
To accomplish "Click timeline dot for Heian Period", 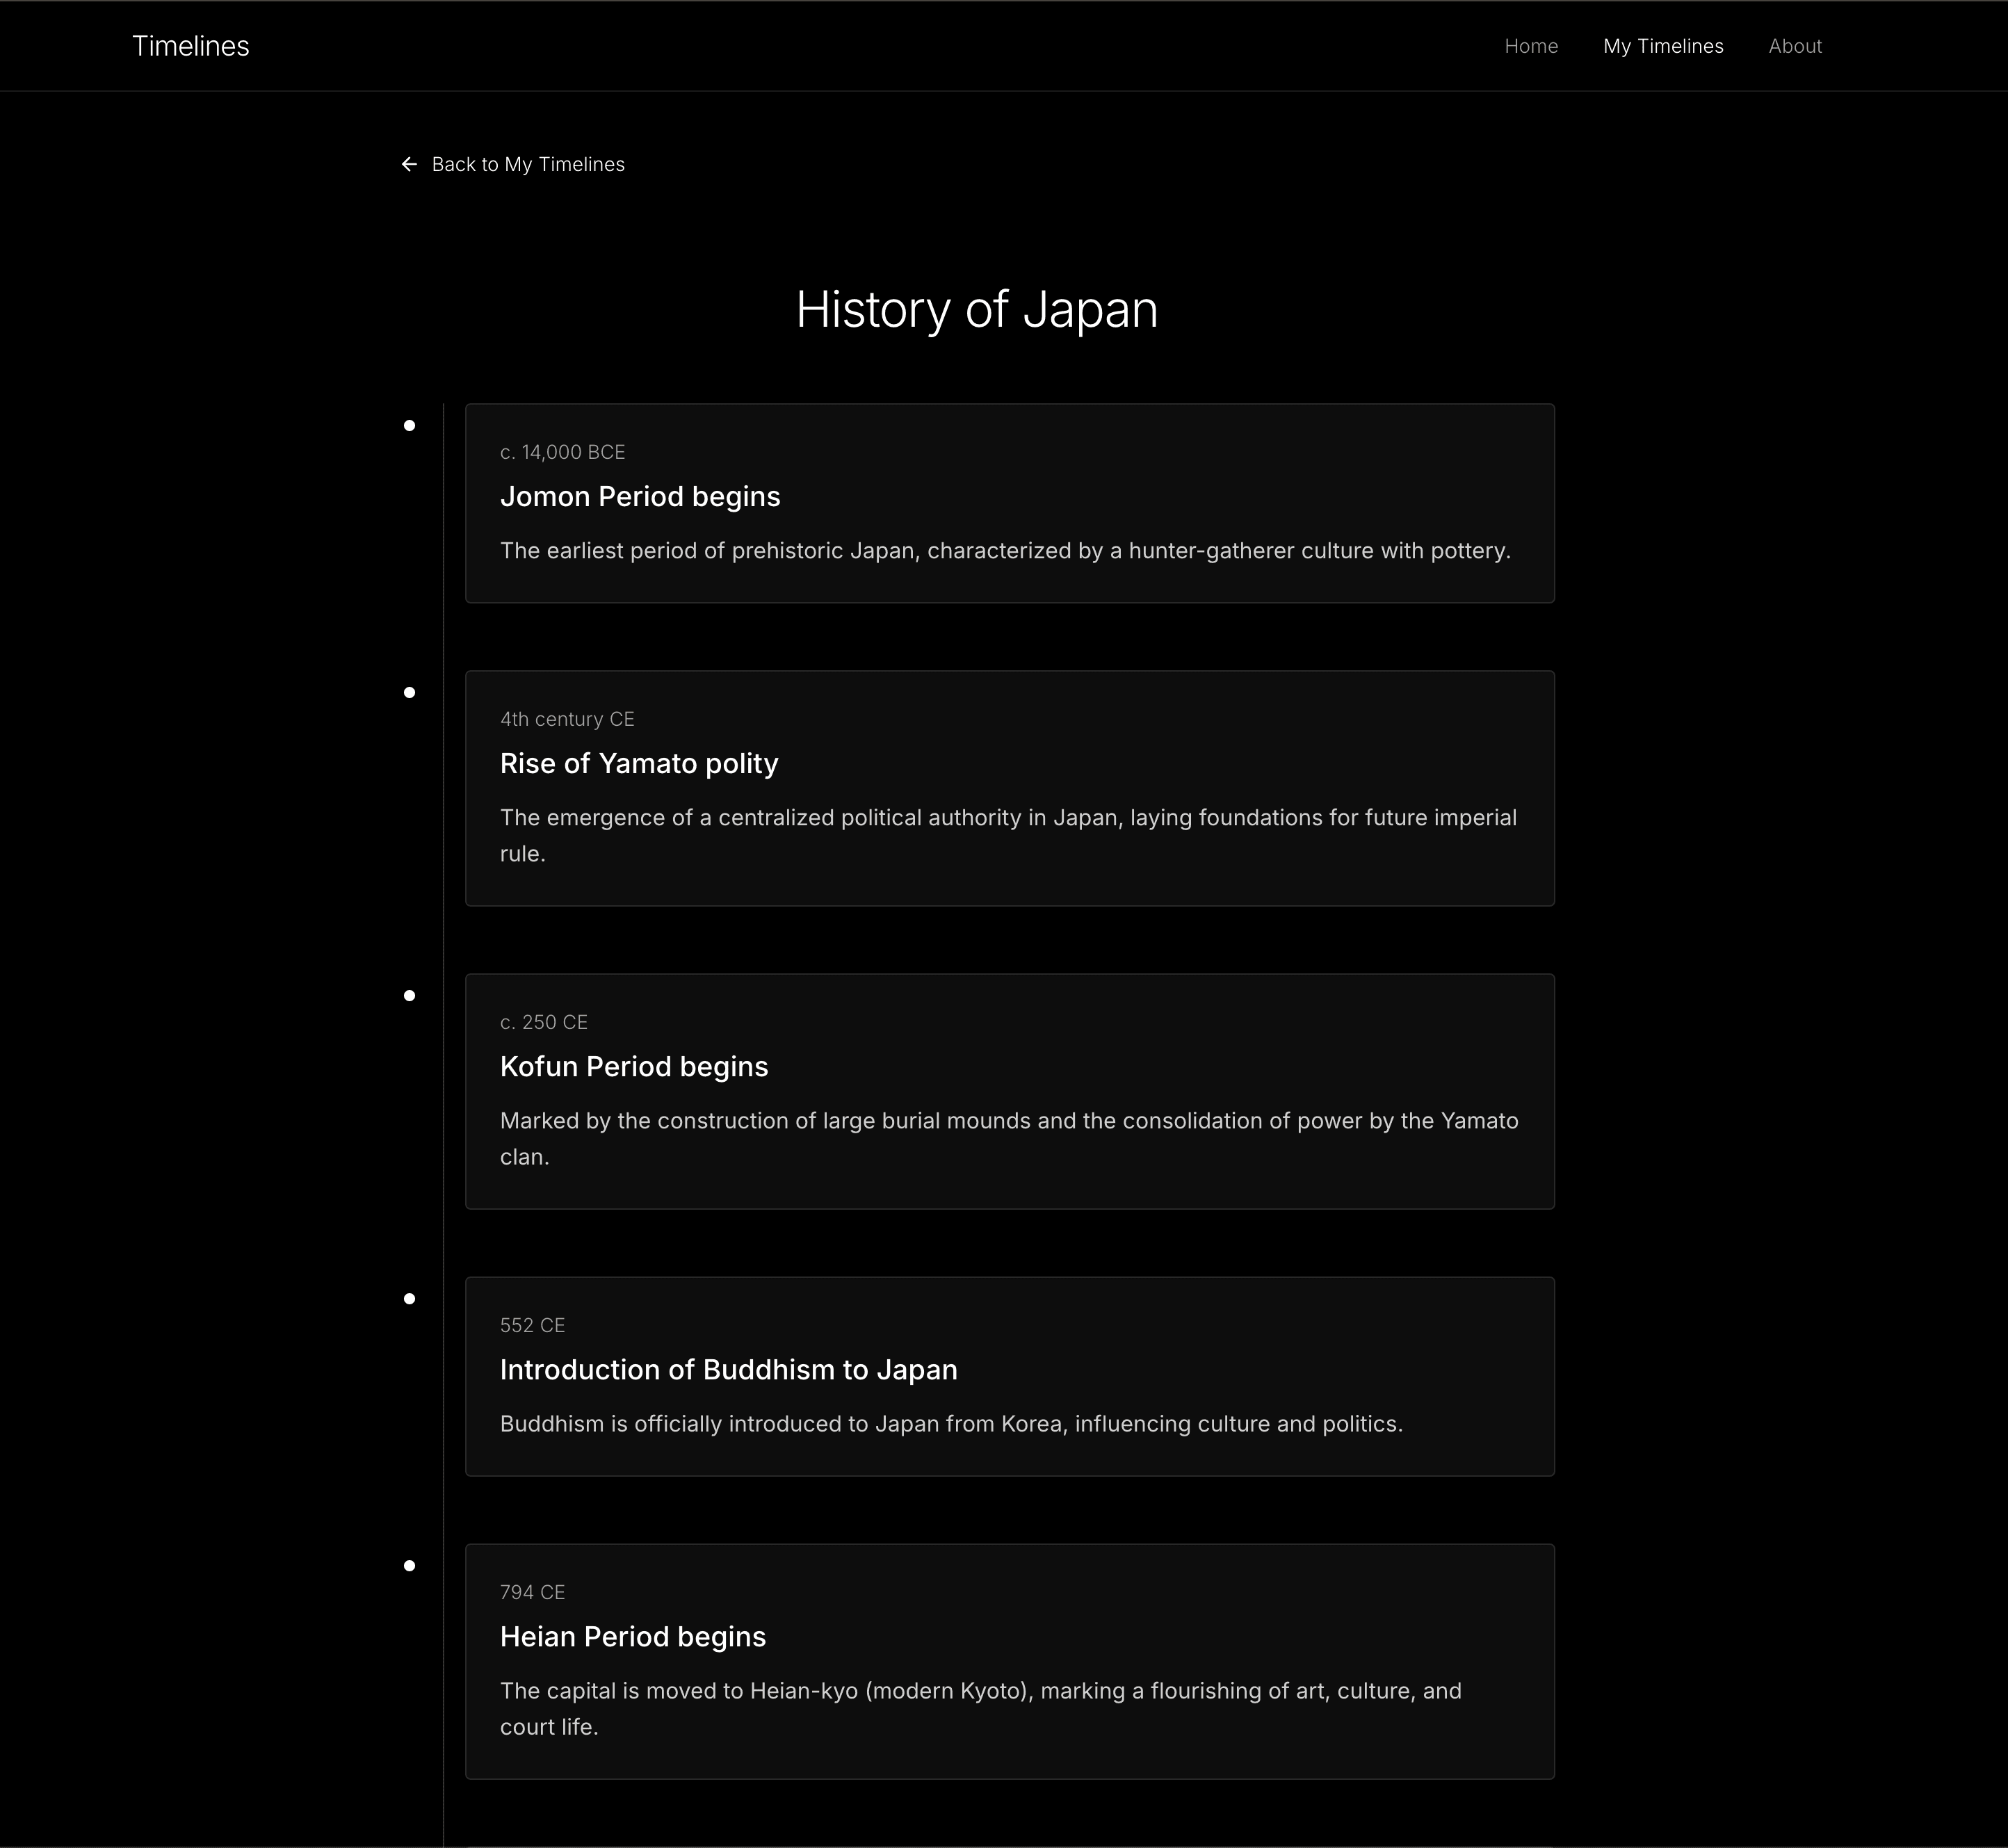I will pos(409,1566).
